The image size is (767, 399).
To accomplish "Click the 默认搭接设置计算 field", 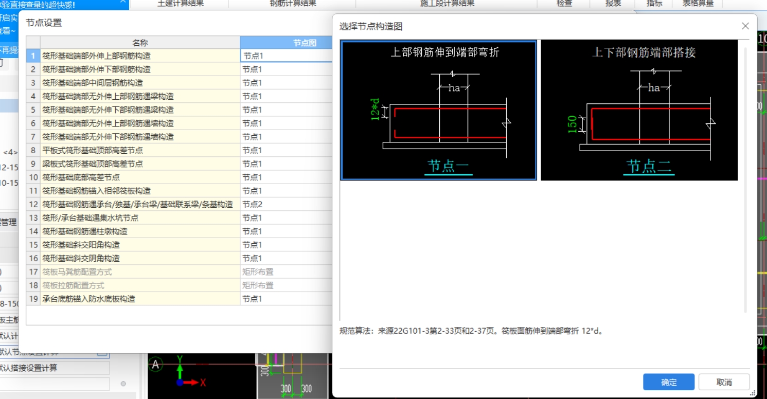I will [x=54, y=368].
